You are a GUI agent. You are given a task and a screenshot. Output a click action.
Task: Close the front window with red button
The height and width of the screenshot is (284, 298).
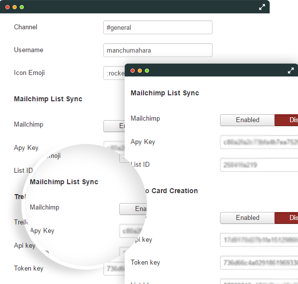(133, 71)
